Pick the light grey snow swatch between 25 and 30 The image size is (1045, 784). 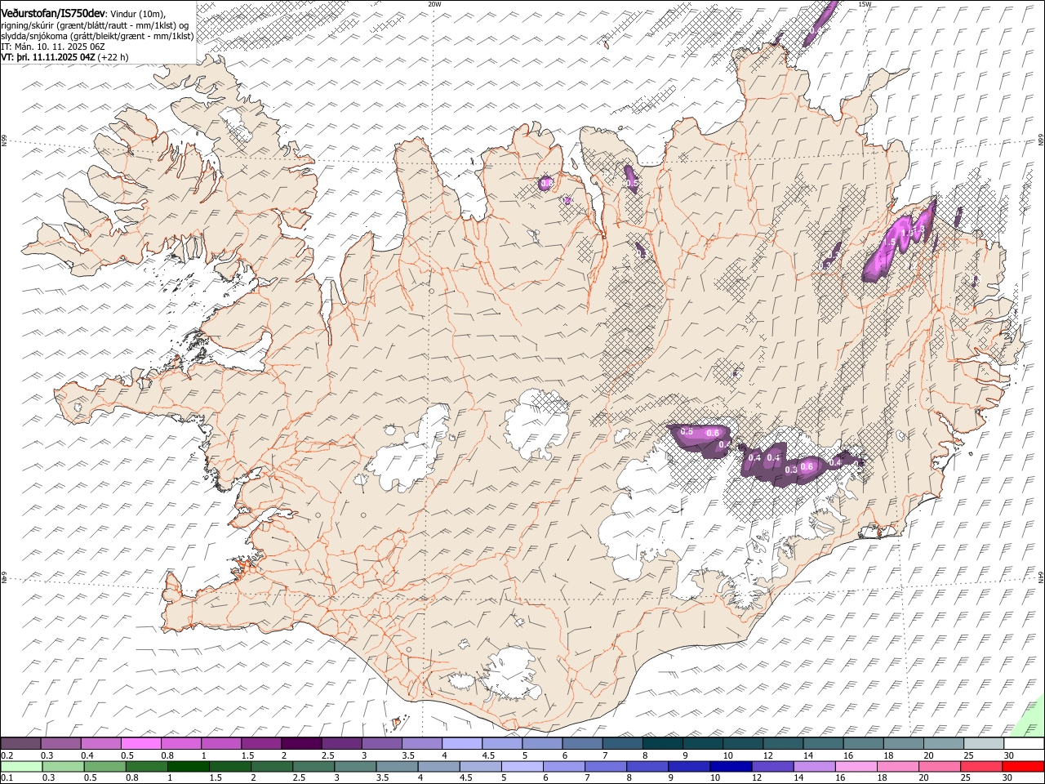[x=983, y=744]
